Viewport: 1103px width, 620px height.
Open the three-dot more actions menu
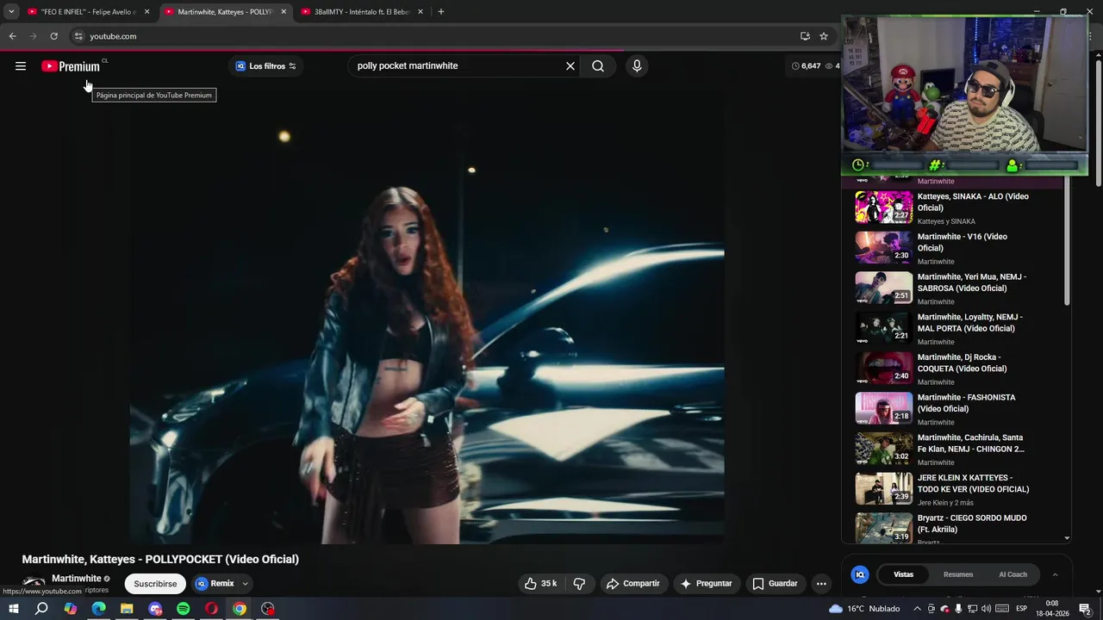pos(821,584)
